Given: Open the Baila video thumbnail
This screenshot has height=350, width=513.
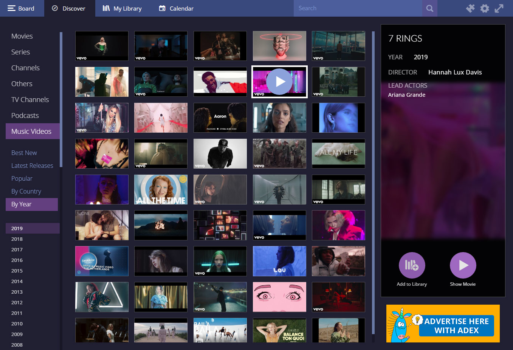Looking at the screenshot, I should (220, 330).
